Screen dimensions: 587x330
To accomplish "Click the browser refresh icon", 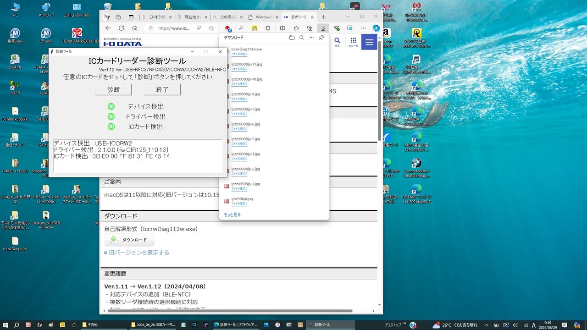I will pos(121,28).
